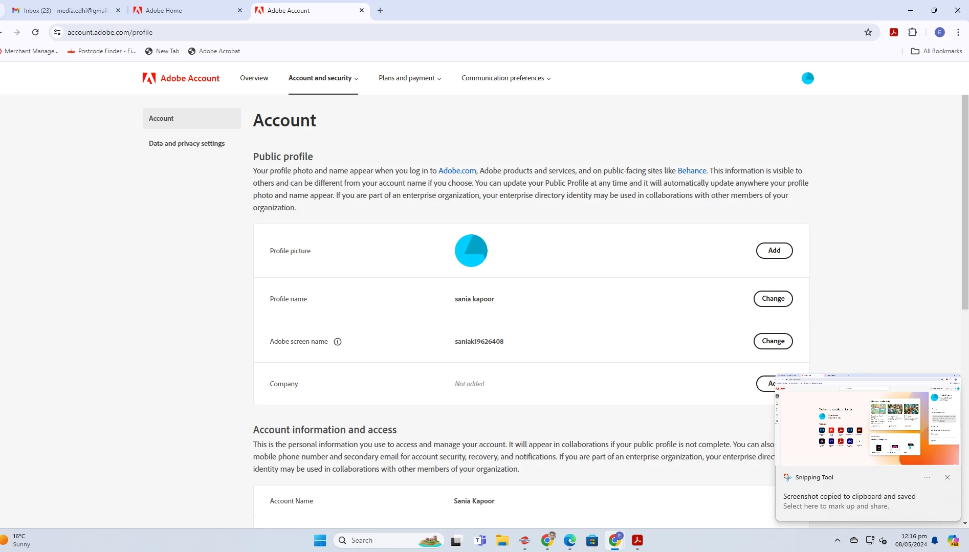The image size is (969, 552).
Task: Open File Explorer from the taskbar
Action: click(x=502, y=540)
